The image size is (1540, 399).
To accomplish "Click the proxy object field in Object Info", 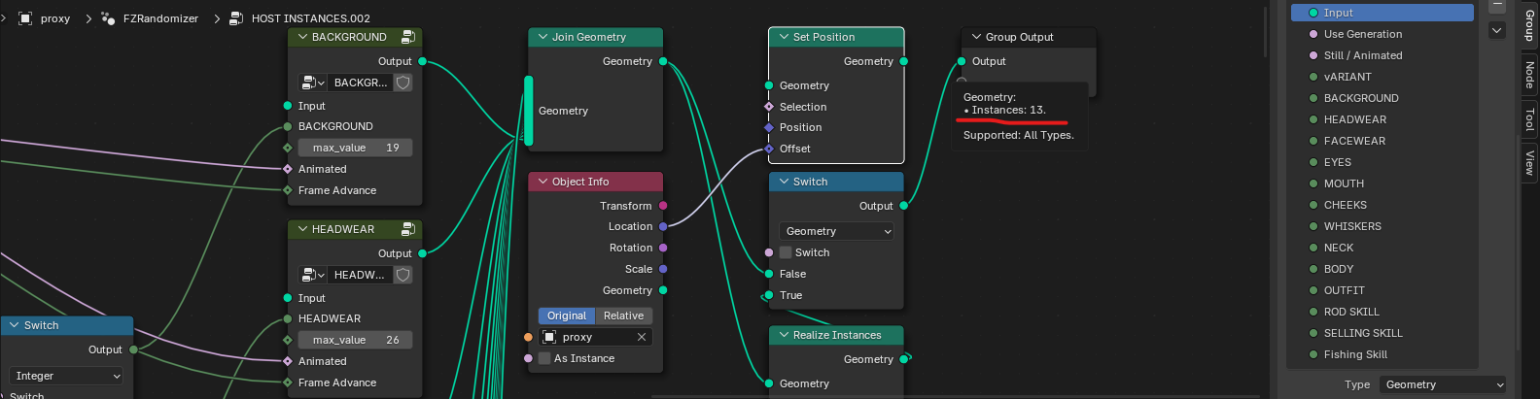I will point(595,337).
